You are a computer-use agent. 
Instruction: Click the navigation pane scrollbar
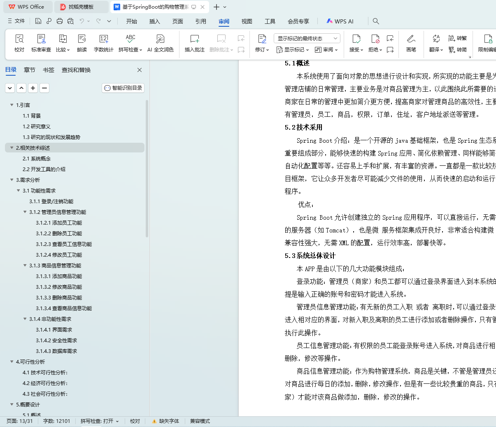pos(147,169)
